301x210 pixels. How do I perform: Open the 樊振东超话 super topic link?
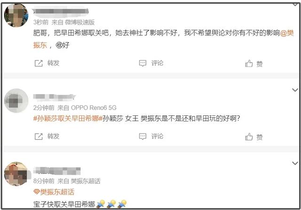click(x=57, y=192)
